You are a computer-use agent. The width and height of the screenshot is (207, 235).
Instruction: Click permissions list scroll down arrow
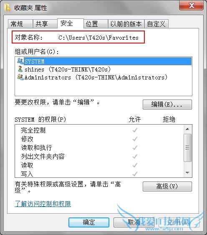pos(187,173)
